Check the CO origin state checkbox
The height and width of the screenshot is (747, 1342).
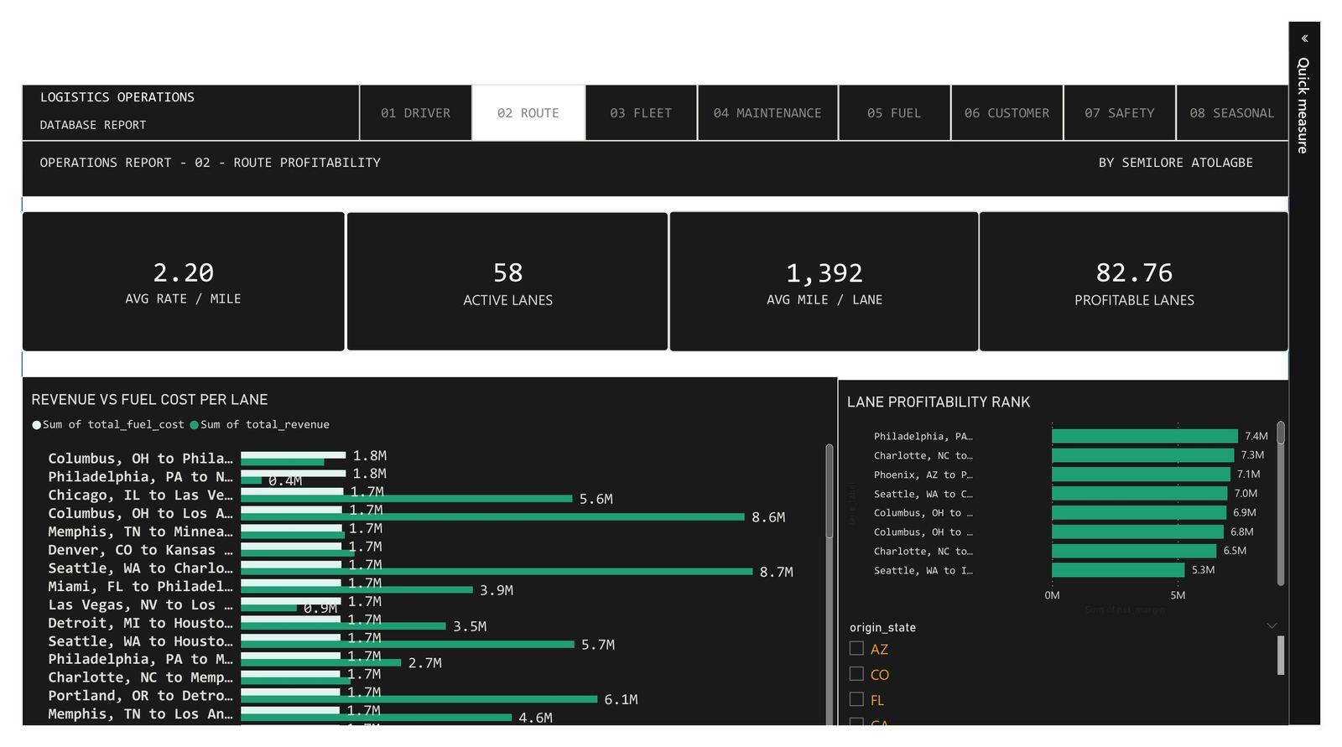click(x=856, y=674)
